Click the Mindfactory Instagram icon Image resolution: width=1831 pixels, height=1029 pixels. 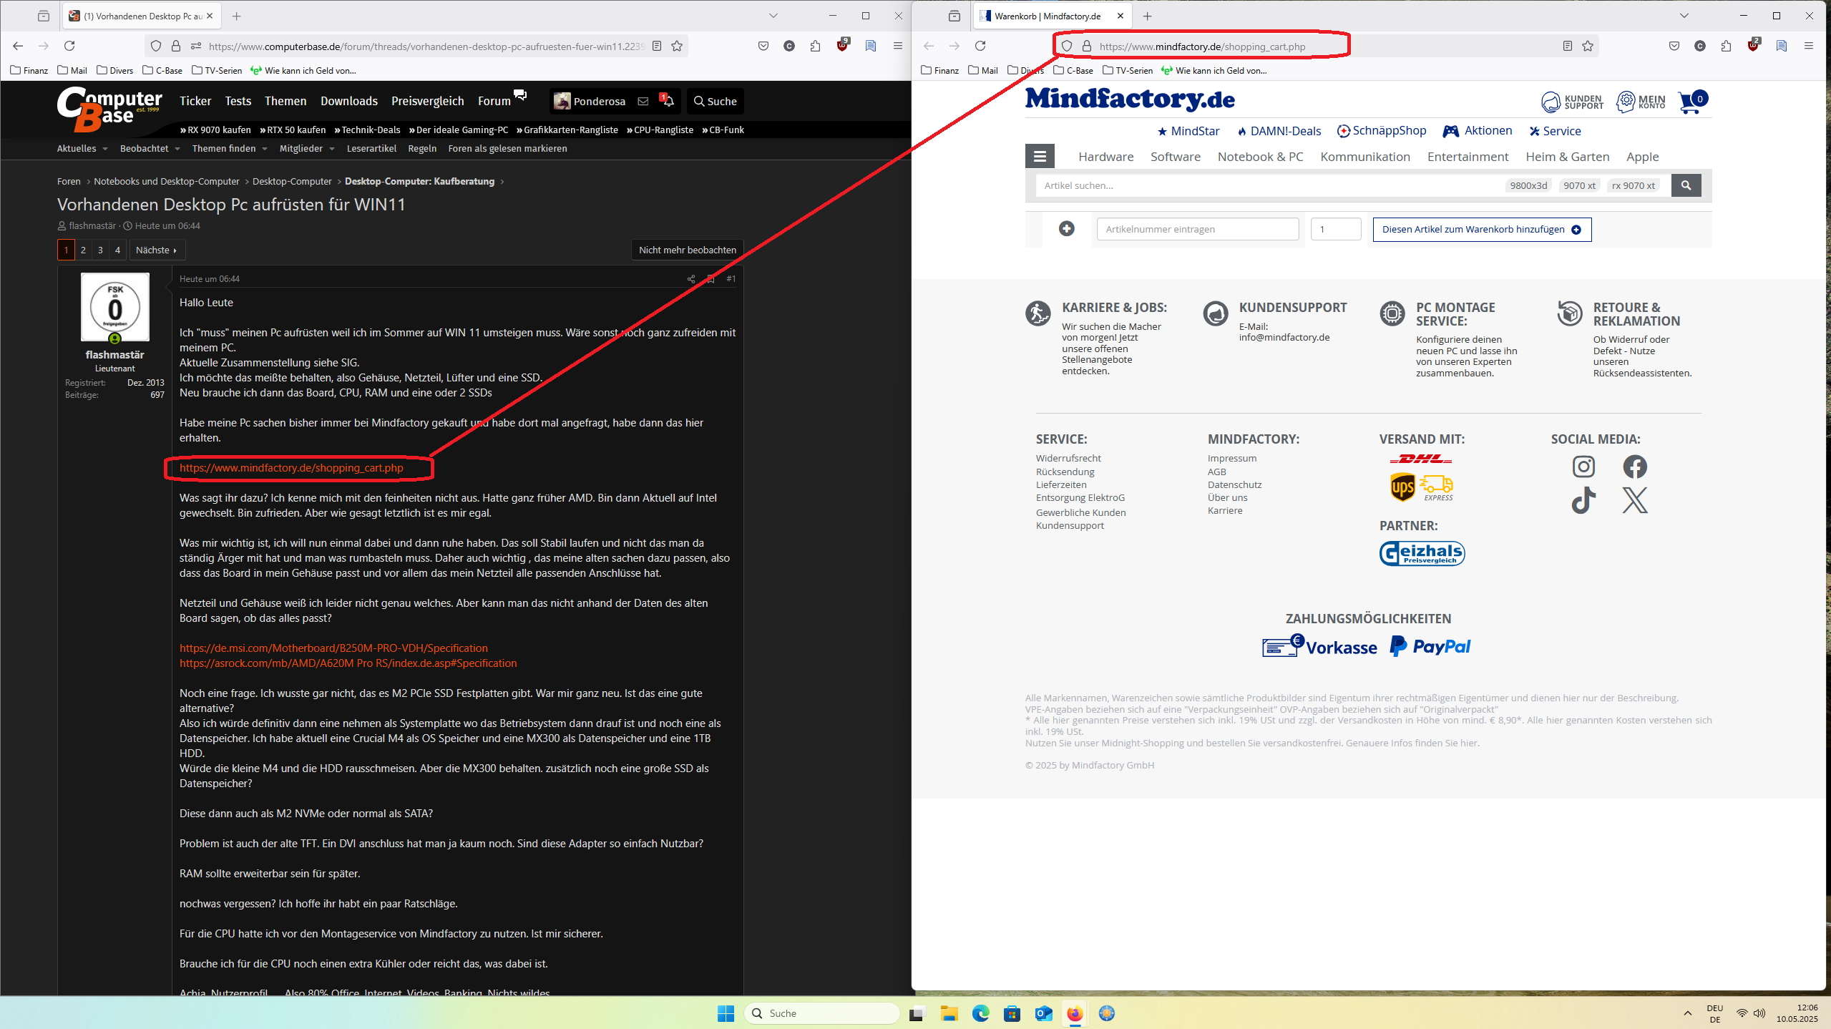(1583, 467)
